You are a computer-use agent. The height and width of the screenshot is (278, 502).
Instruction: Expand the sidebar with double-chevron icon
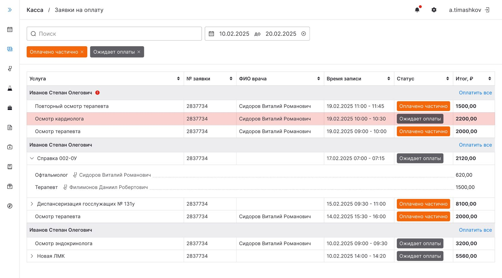point(10,10)
